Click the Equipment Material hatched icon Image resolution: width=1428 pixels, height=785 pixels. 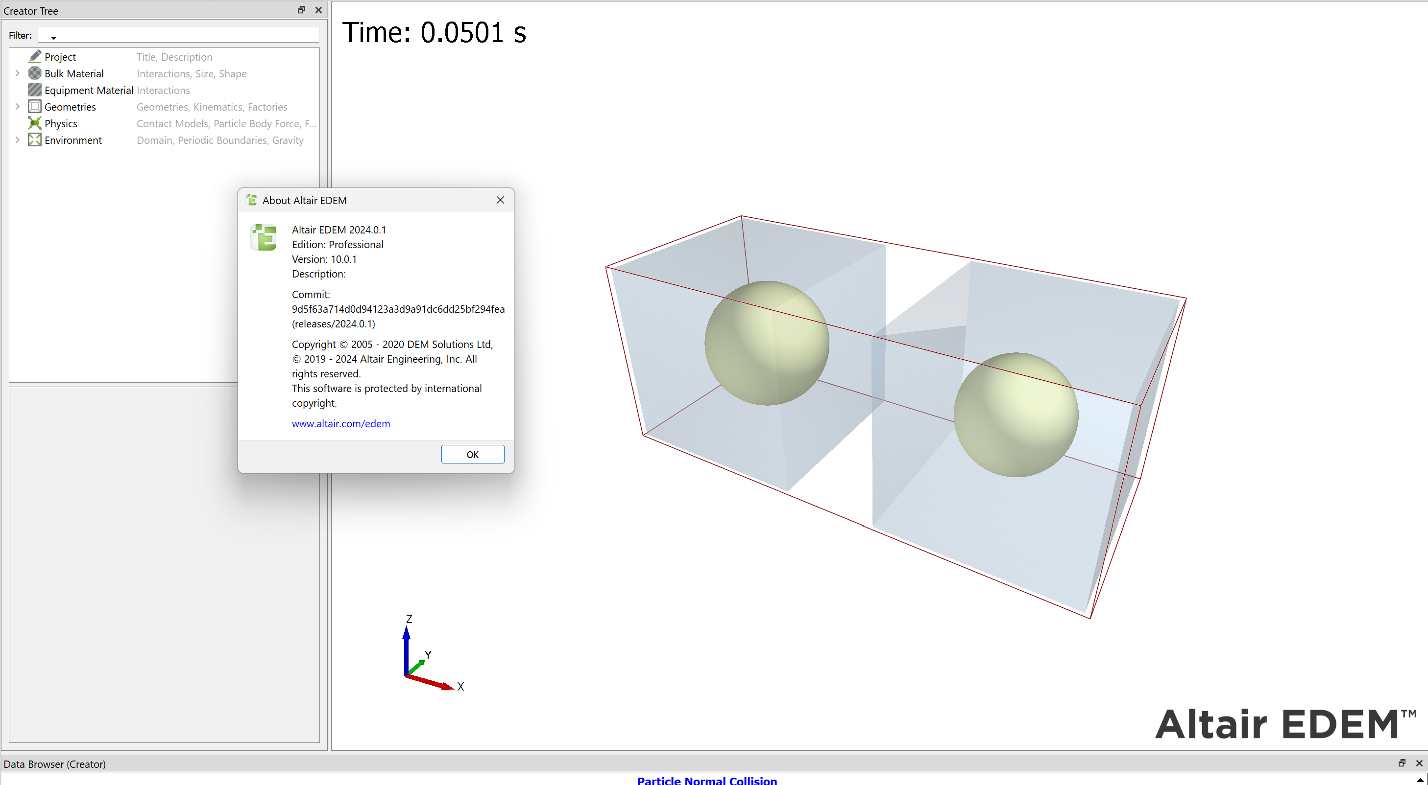pos(34,90)
